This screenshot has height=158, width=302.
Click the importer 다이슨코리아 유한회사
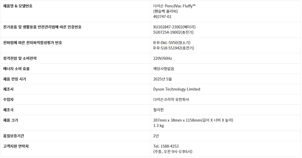point(171,99)
